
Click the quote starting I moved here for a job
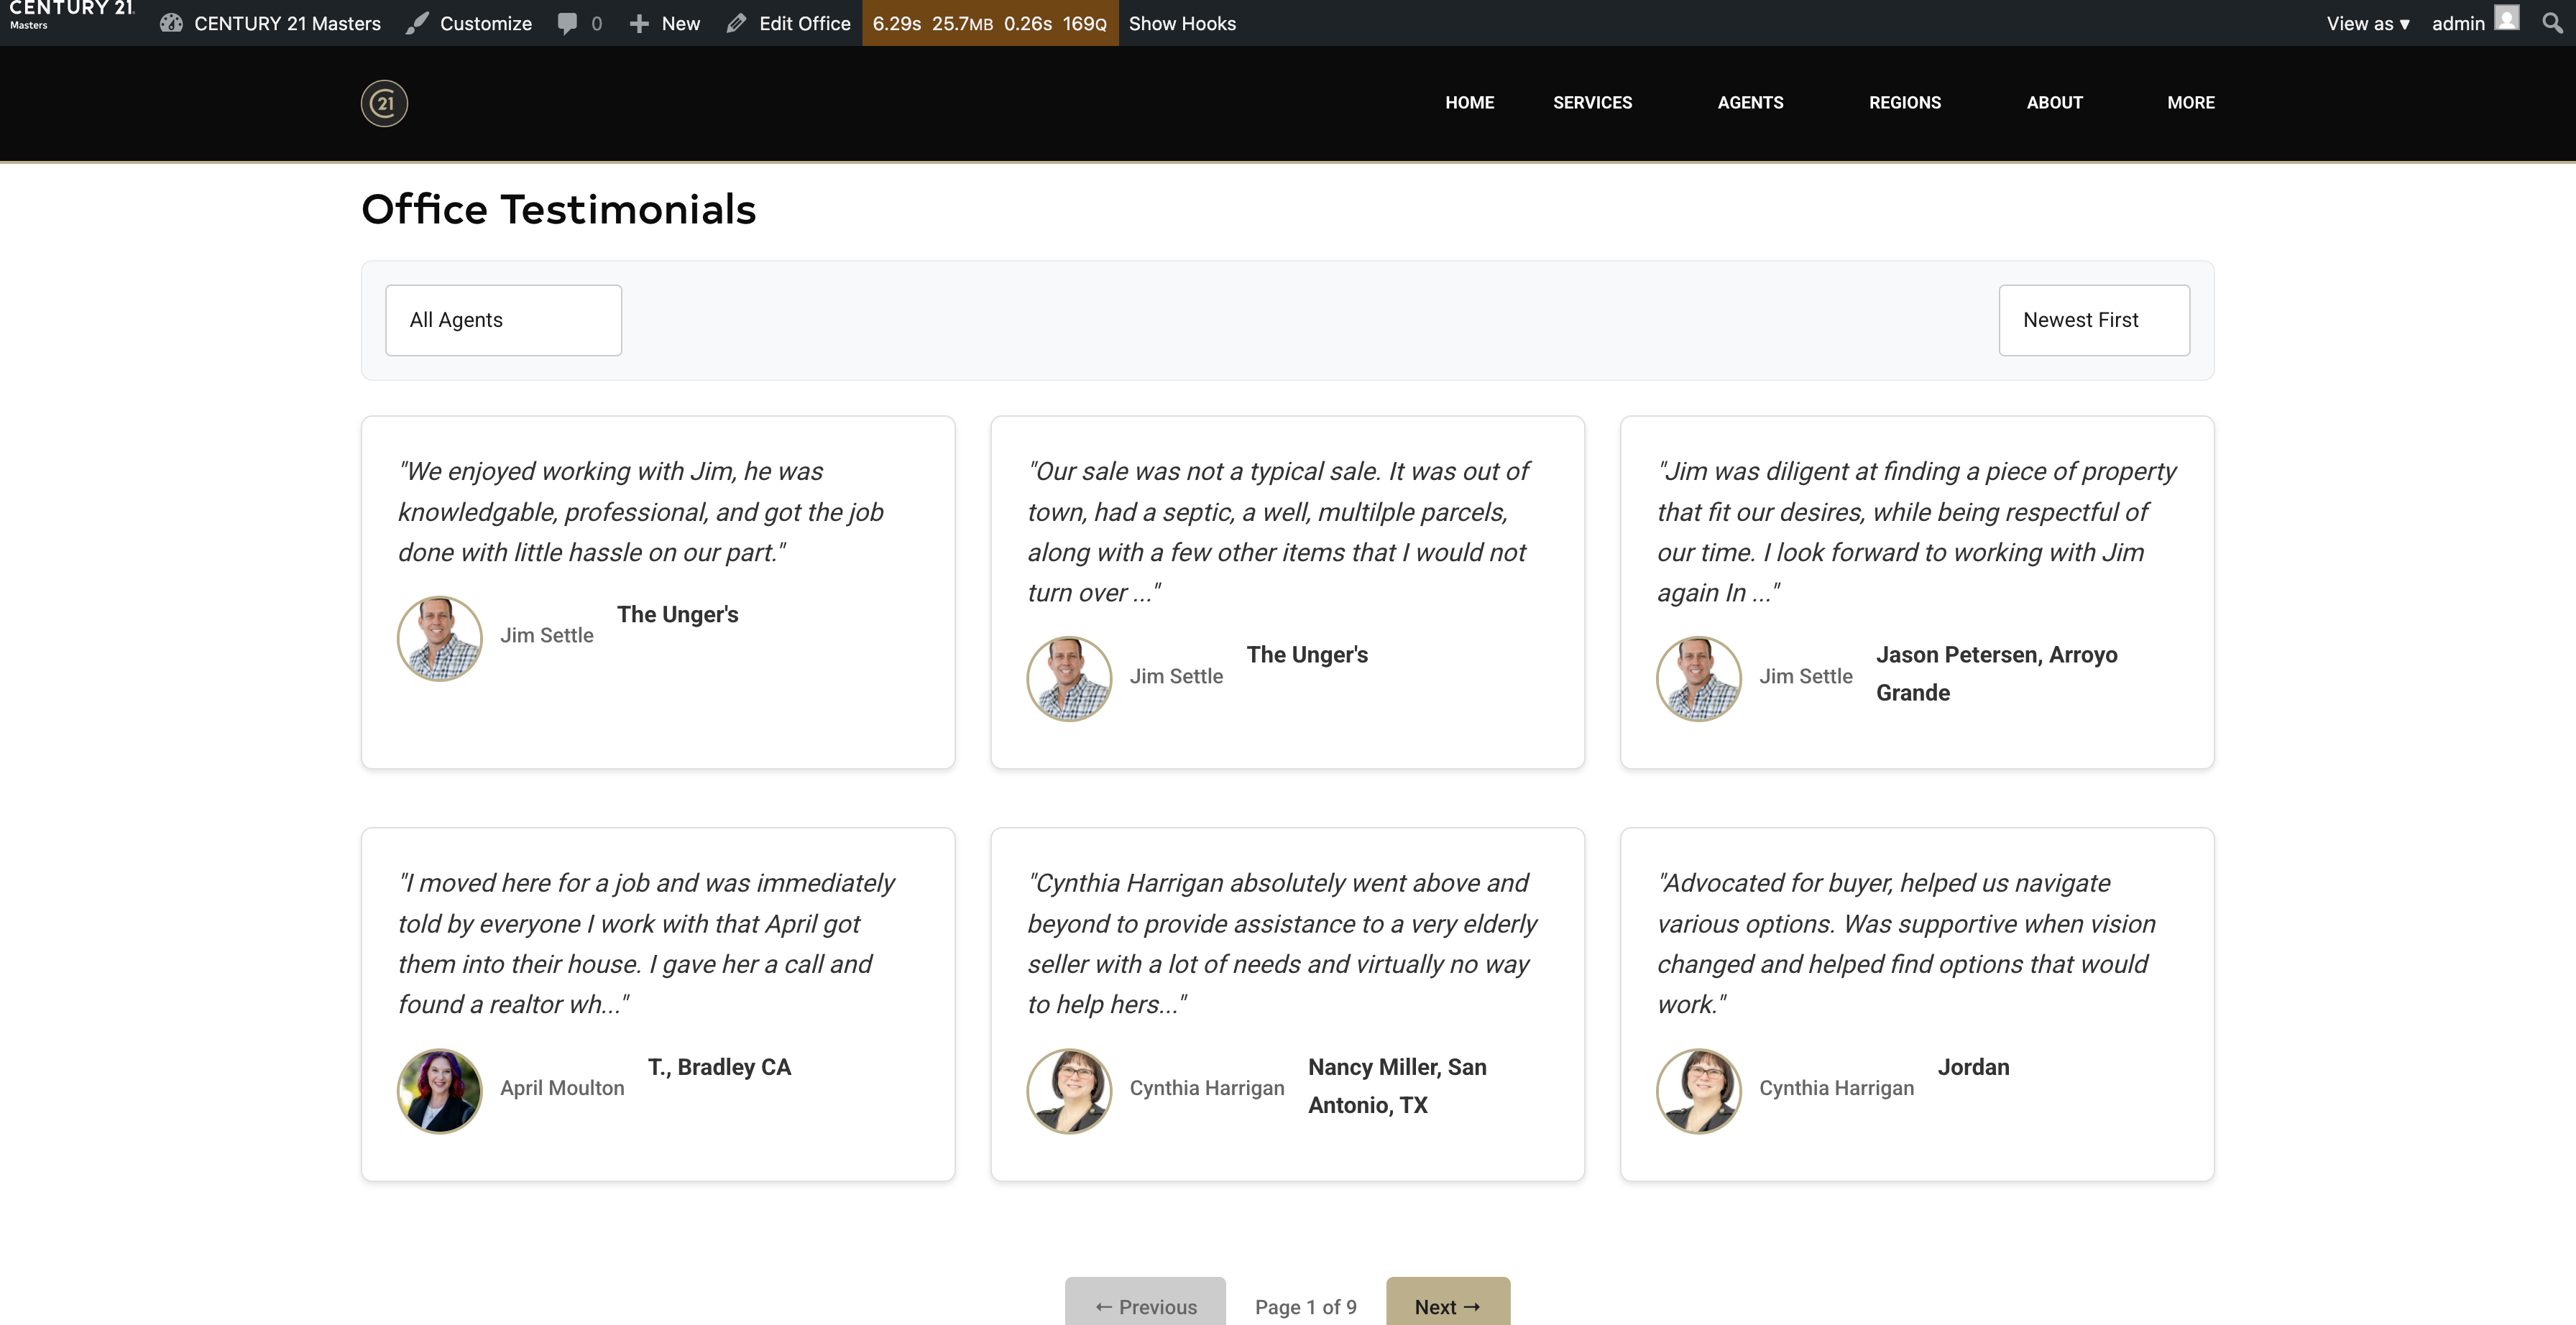click(x=646, y=944)
